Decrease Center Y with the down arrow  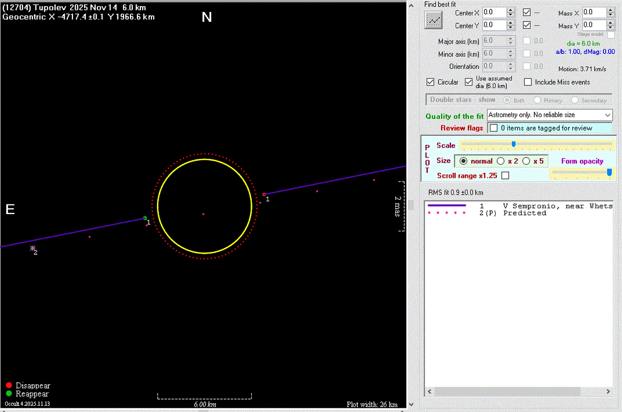(x=511, y=28)
